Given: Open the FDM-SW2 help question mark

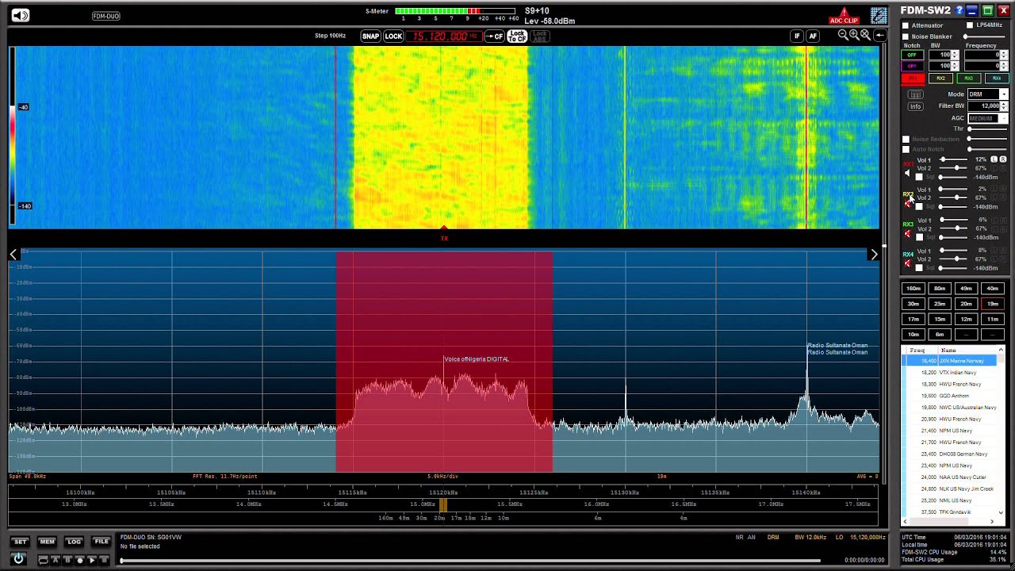Looking at the screenshot, I should [x=959, y=10].
